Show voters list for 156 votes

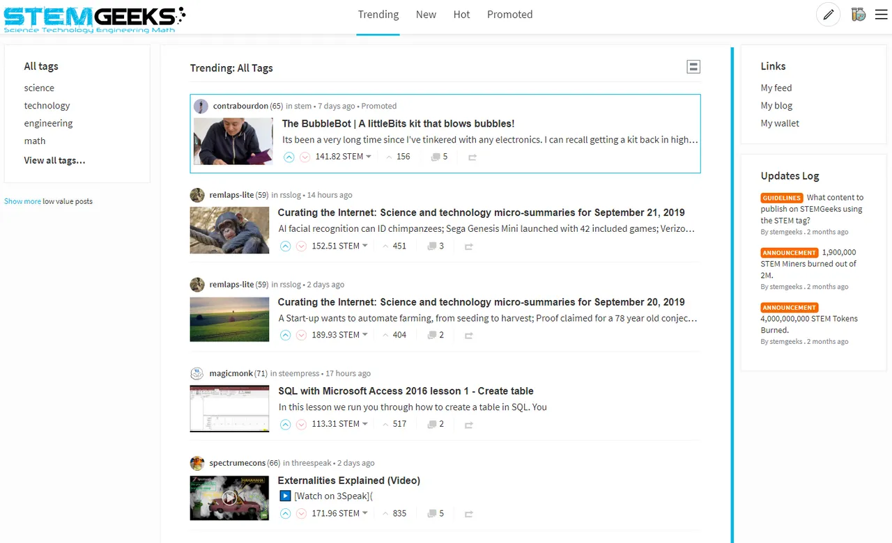398,157
